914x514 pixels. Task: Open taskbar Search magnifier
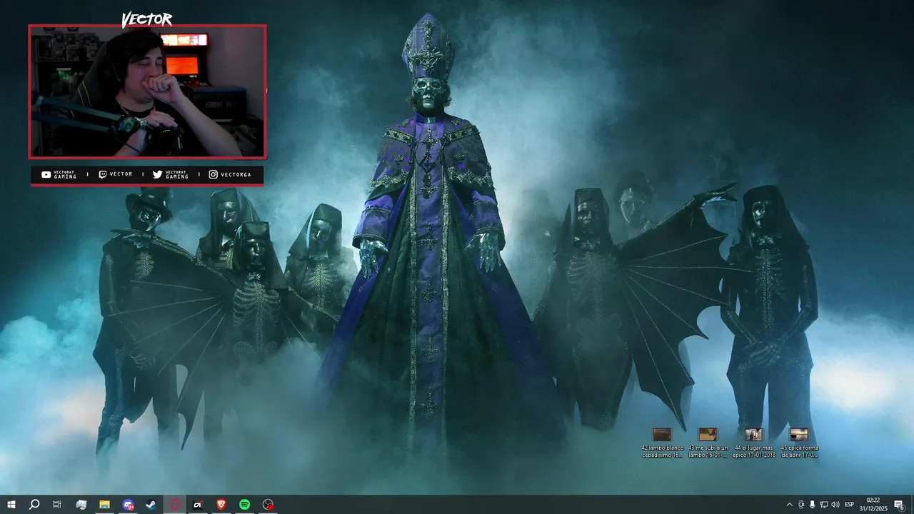click(34, 505)
